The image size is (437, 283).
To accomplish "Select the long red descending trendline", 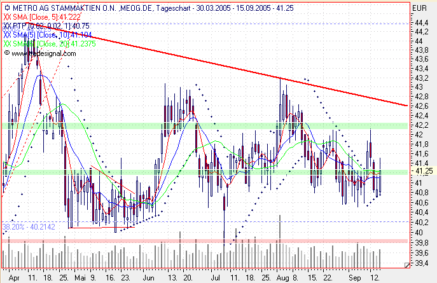I will tap(218, 65).
